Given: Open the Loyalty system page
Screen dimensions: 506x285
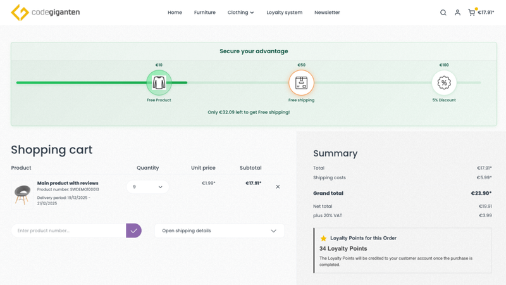Looking at the screenshot, I should 284,13.
